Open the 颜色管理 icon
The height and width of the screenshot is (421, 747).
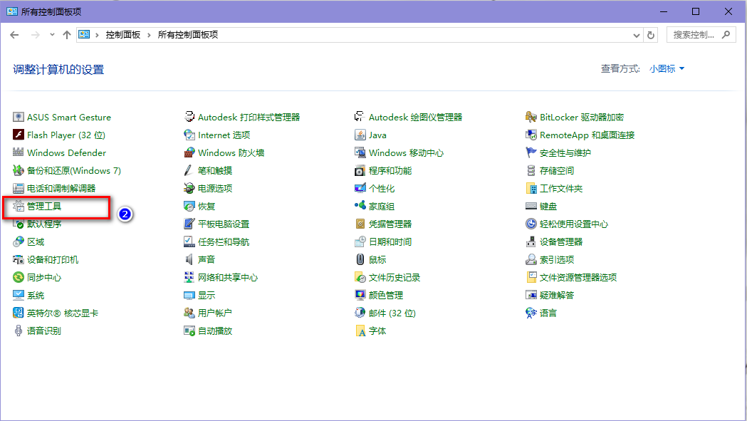tap(360, 295)
